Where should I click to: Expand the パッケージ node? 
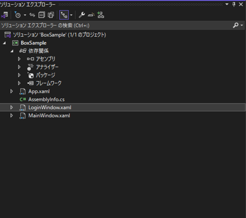tap(19, 75)
